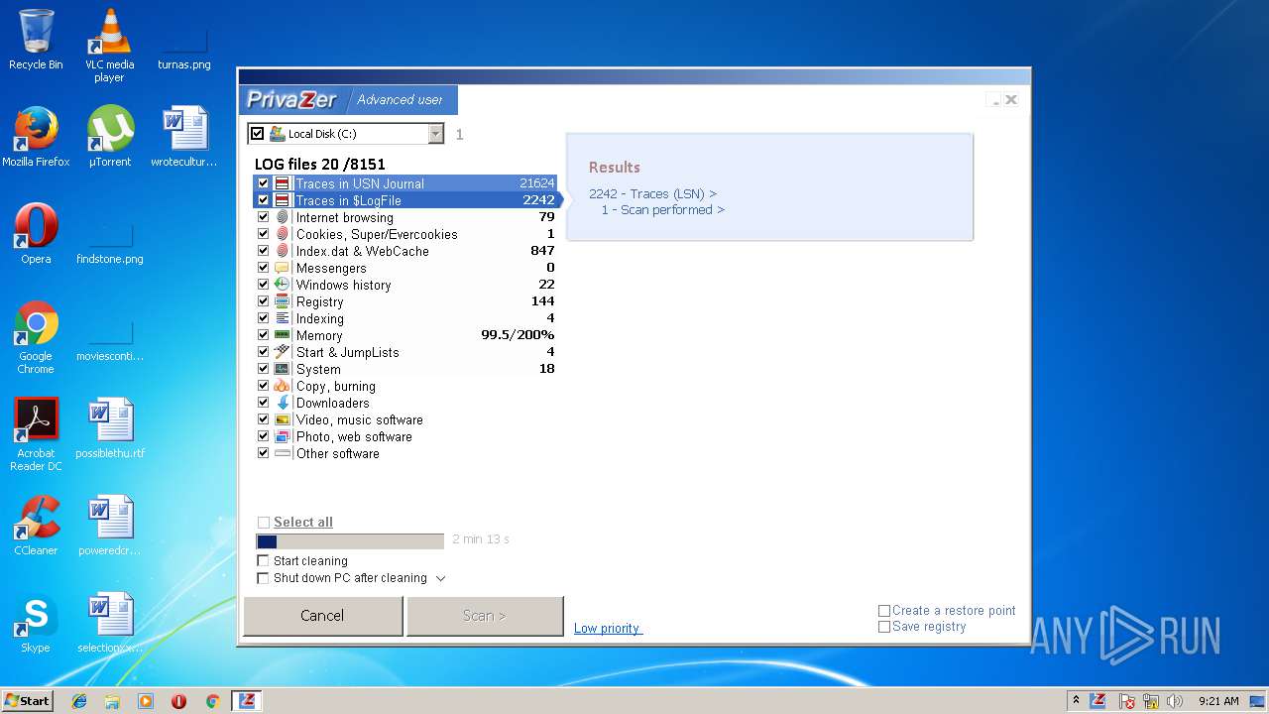
Task: Click the Other software icon
Action: [x=283, y=453]
